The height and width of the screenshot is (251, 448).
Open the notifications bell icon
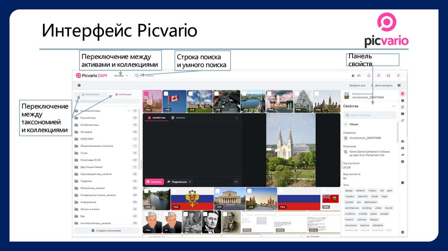coord(368,75)
